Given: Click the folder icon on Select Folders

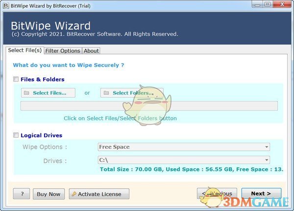Looking at the screenshot, I should click(x=106, y=93).
